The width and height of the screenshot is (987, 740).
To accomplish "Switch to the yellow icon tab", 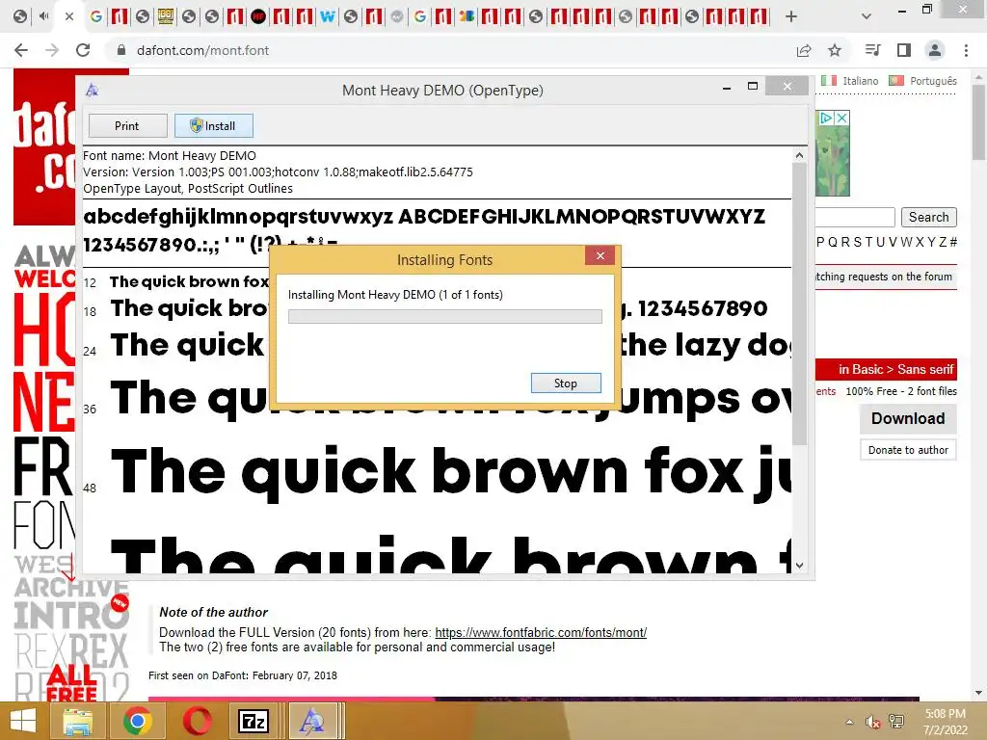I will pyautogui.click(x=166, y=16).
